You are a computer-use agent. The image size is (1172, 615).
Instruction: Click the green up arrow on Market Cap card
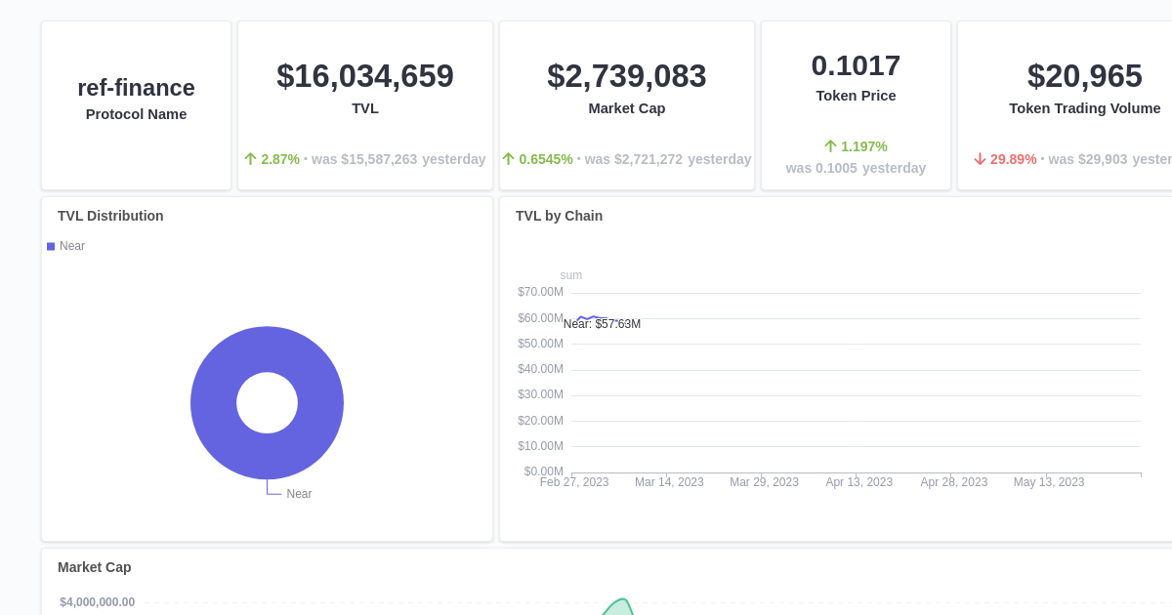click(509, 158)
